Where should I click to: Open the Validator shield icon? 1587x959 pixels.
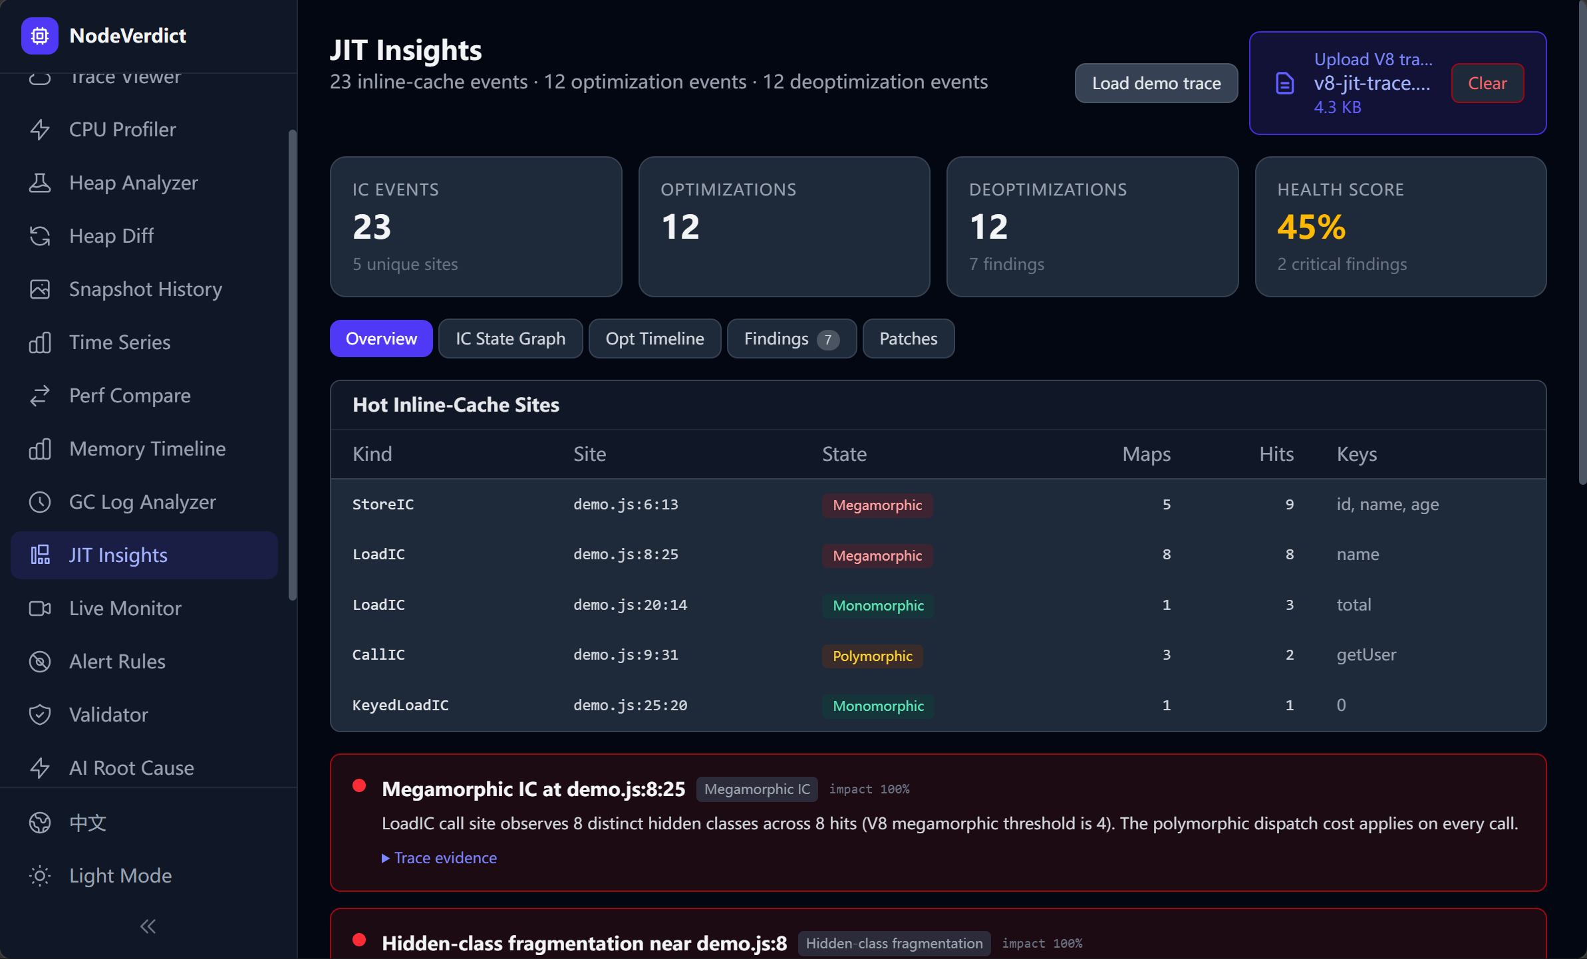[40, 715]
